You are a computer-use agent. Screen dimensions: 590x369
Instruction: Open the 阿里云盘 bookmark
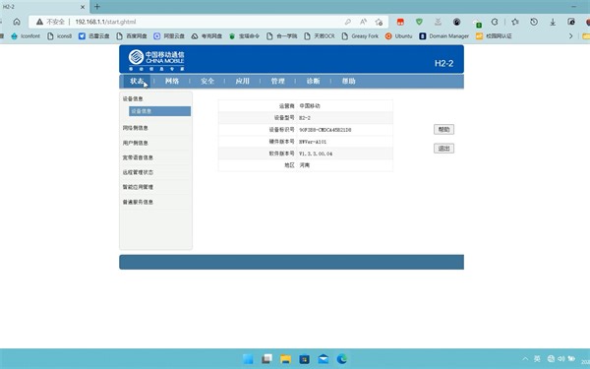[x=169, y=36]
